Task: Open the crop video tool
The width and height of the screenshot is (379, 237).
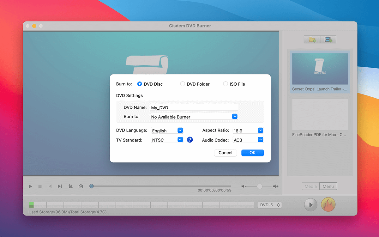Action: coord(70,186)
